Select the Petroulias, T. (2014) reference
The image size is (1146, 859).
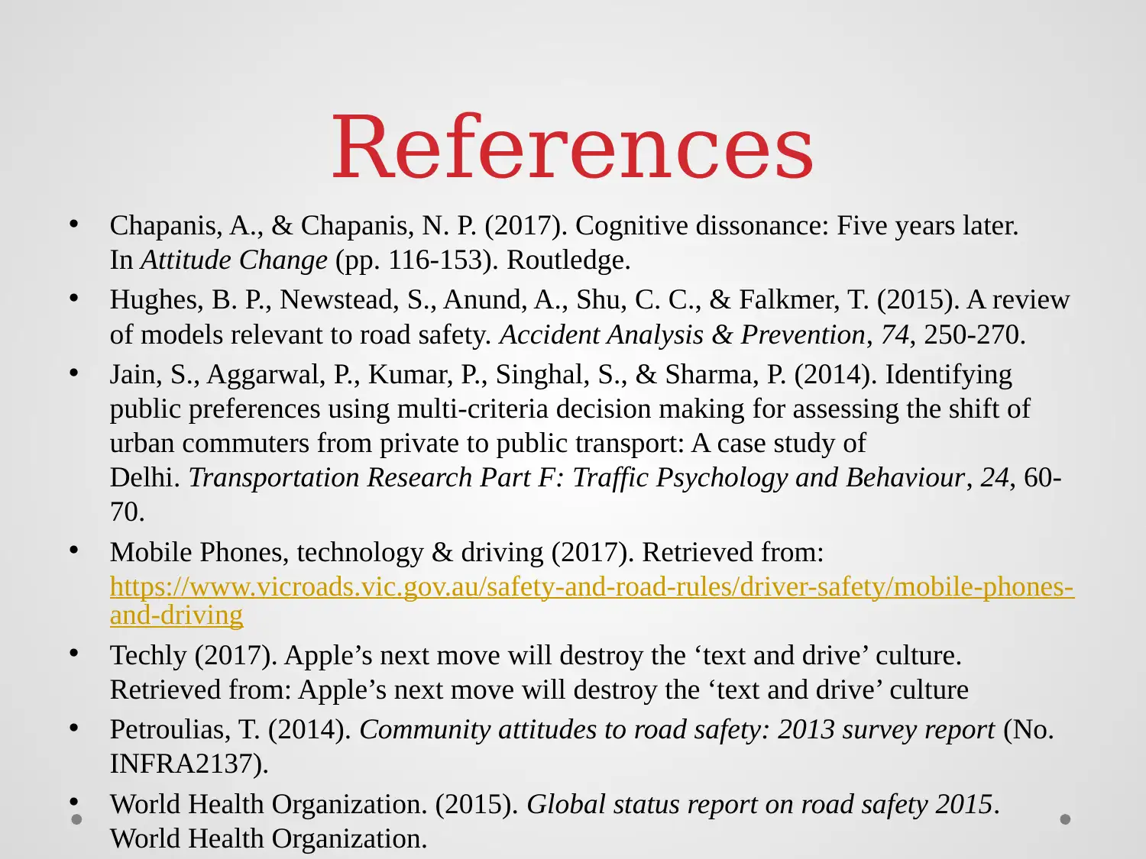582,746
